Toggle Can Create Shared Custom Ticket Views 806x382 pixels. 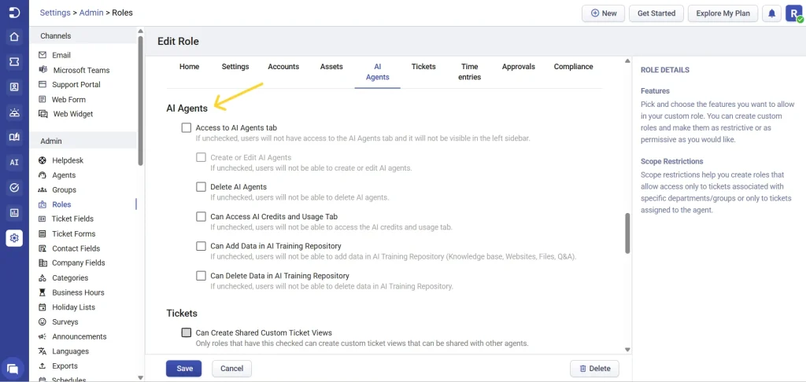click(x=186, y=332)
